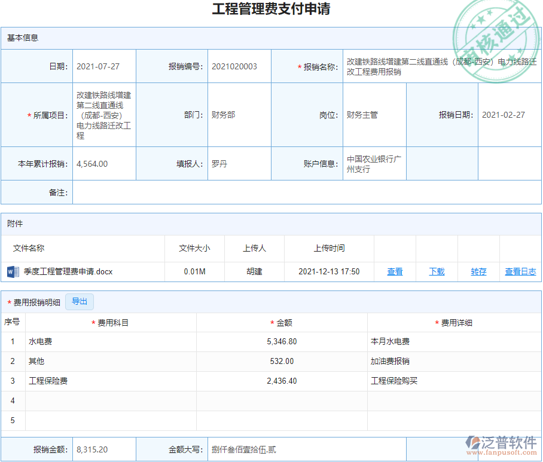This screenshot has height=462, width=543.
Task: Click the 导出 export button
Action: [x=80, y=302]
